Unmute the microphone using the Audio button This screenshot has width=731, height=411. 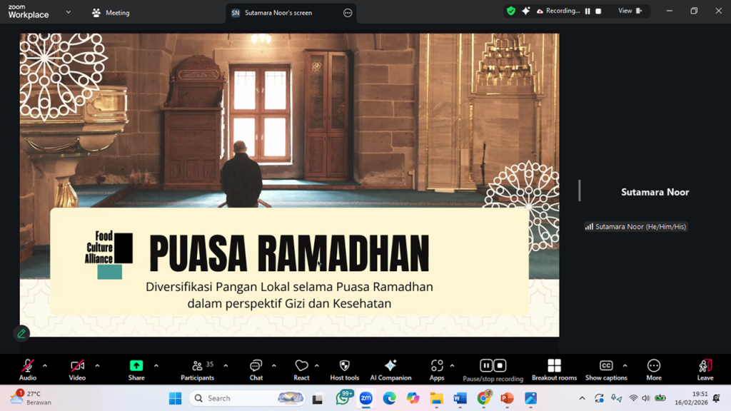[28, 368]
